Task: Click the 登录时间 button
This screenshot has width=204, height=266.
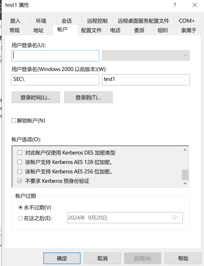Action: coord(36,97)
